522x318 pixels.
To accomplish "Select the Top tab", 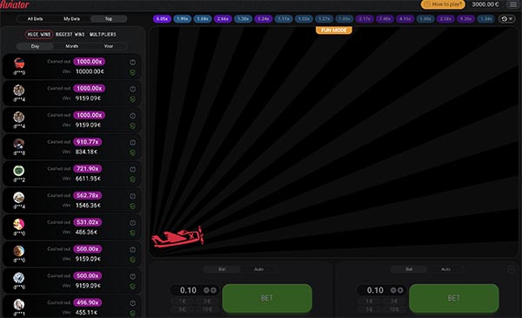I will coord(109,18).
